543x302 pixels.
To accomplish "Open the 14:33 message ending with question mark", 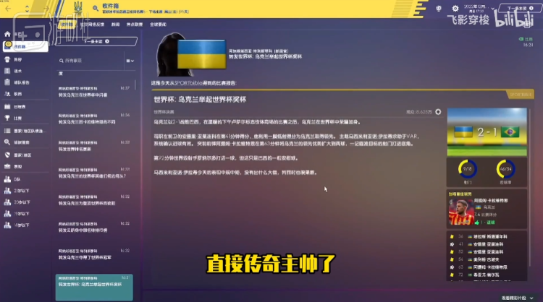I will pos(94,173).
